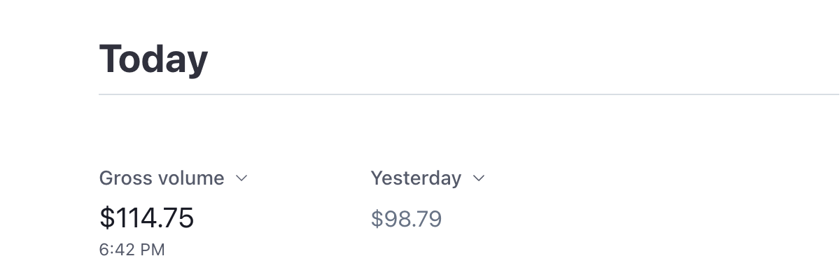Focus the Today section title
840x270 pixels.
pyautogui.click(x=153, y=59)
